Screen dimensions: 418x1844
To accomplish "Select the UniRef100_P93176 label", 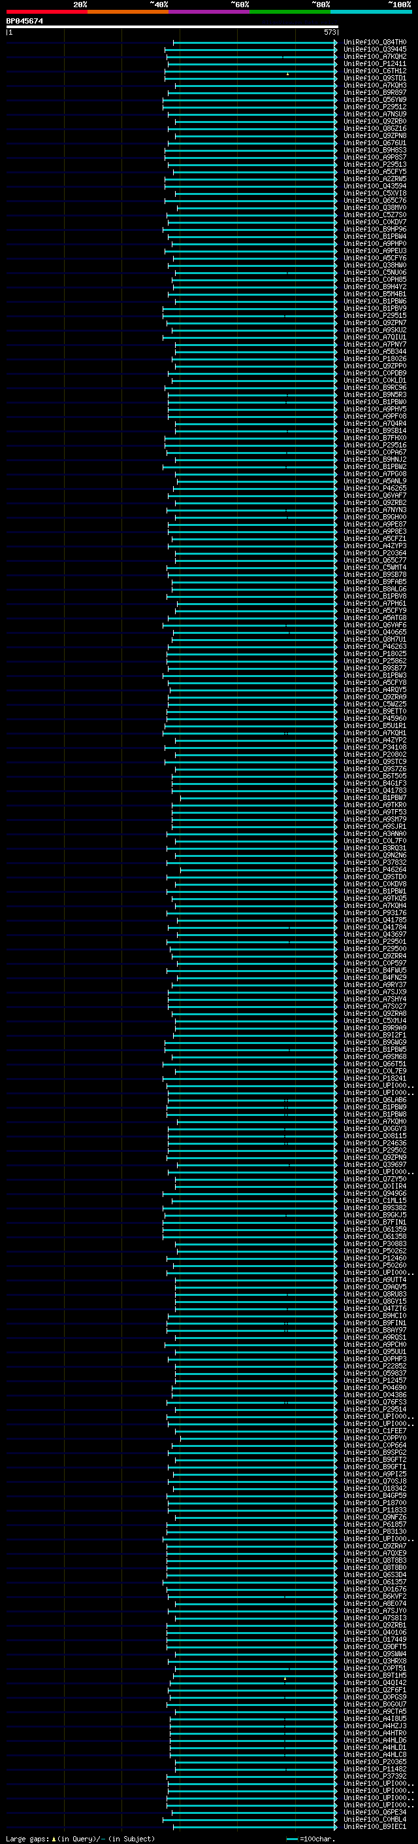I will (x=375, y=913).
